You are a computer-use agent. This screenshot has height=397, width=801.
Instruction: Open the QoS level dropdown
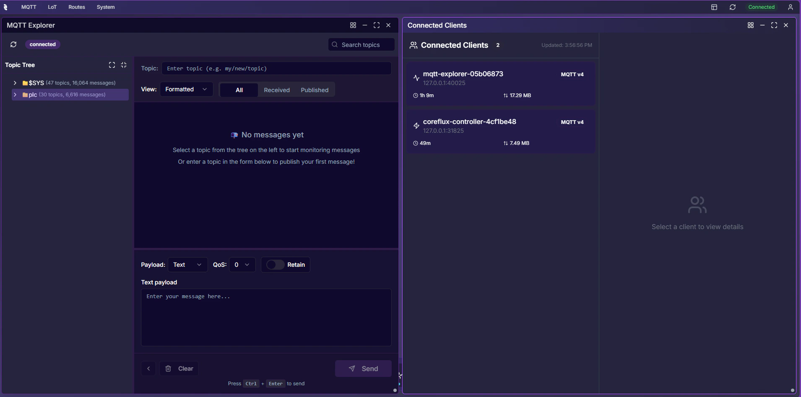click(x=242, y=265)
